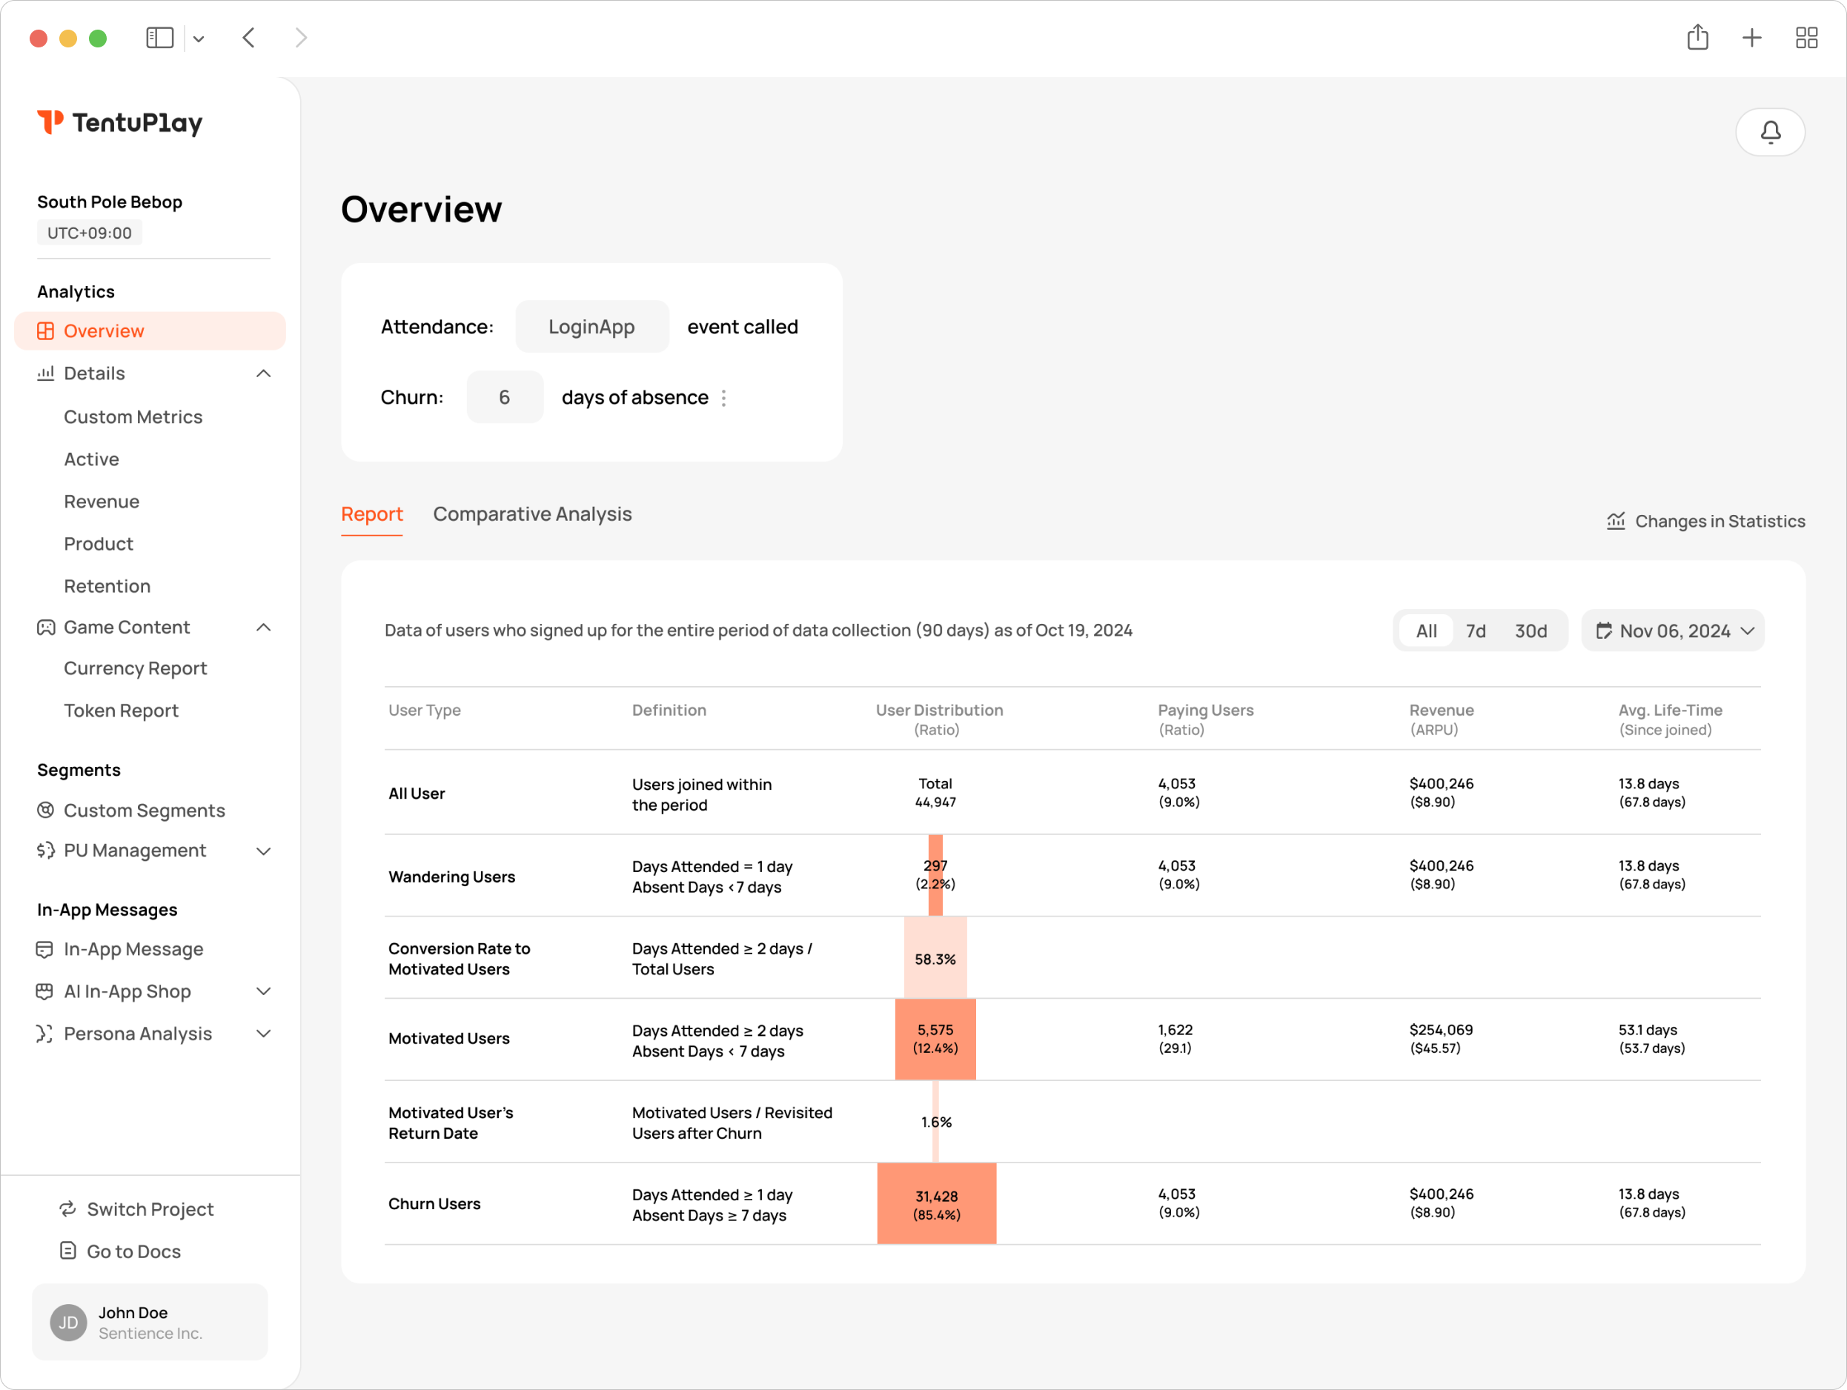Open the Nov 06, 2024 date dropdown

pos(1673,631)
